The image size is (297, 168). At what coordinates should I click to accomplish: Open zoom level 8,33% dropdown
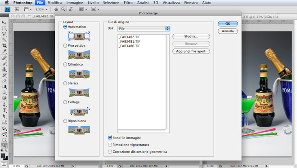(41, 9)
